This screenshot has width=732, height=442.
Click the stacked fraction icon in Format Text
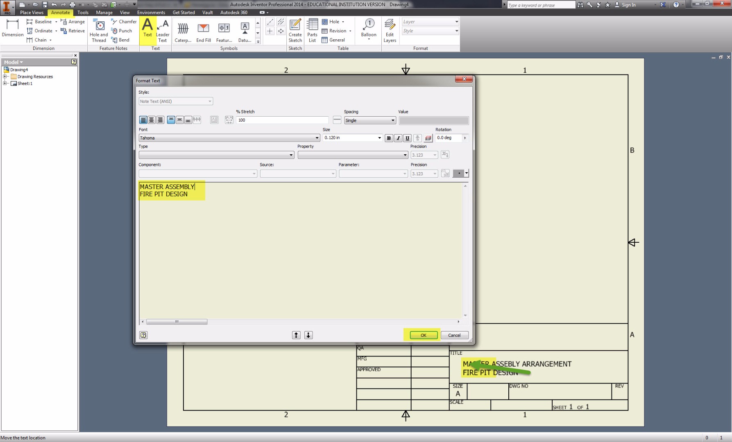(417, 138)
